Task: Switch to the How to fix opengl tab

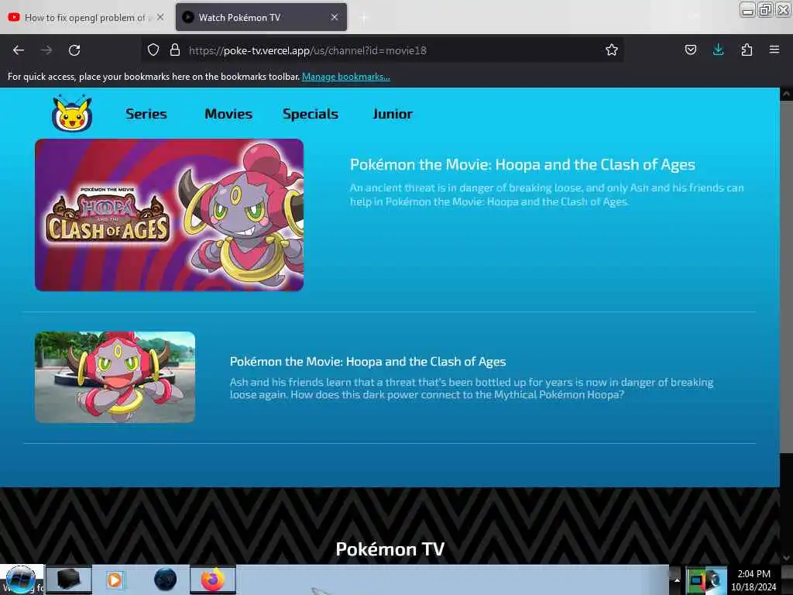Action: (85, 18)
